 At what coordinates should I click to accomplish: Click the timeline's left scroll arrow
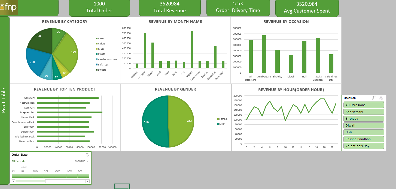13,181
